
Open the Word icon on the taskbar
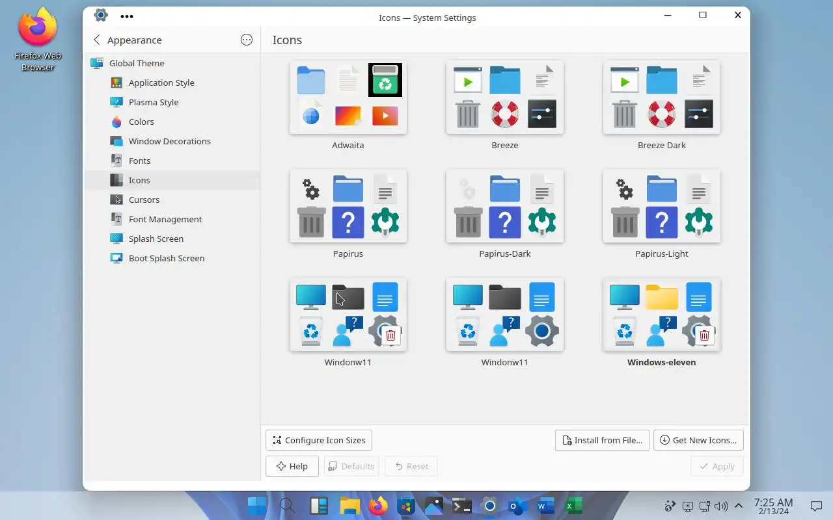(x=546, y=506)
